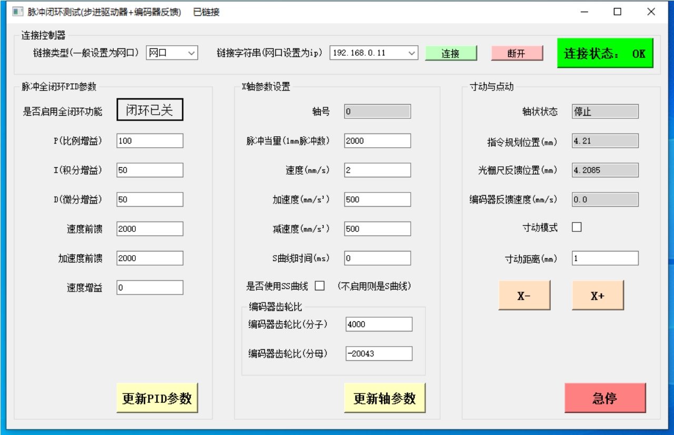This screenshot has width=674, height=435.
Task: Click the red 急停 emergency stop button
Action: click(x=605, y=398)
